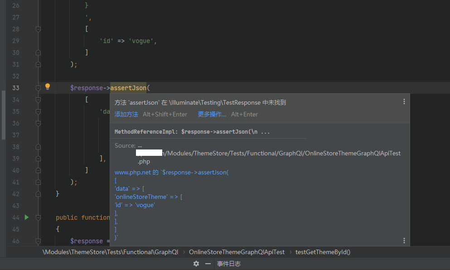Fold the function at line 44
This screenshot has width=450, height=270.
coord(38,217)
